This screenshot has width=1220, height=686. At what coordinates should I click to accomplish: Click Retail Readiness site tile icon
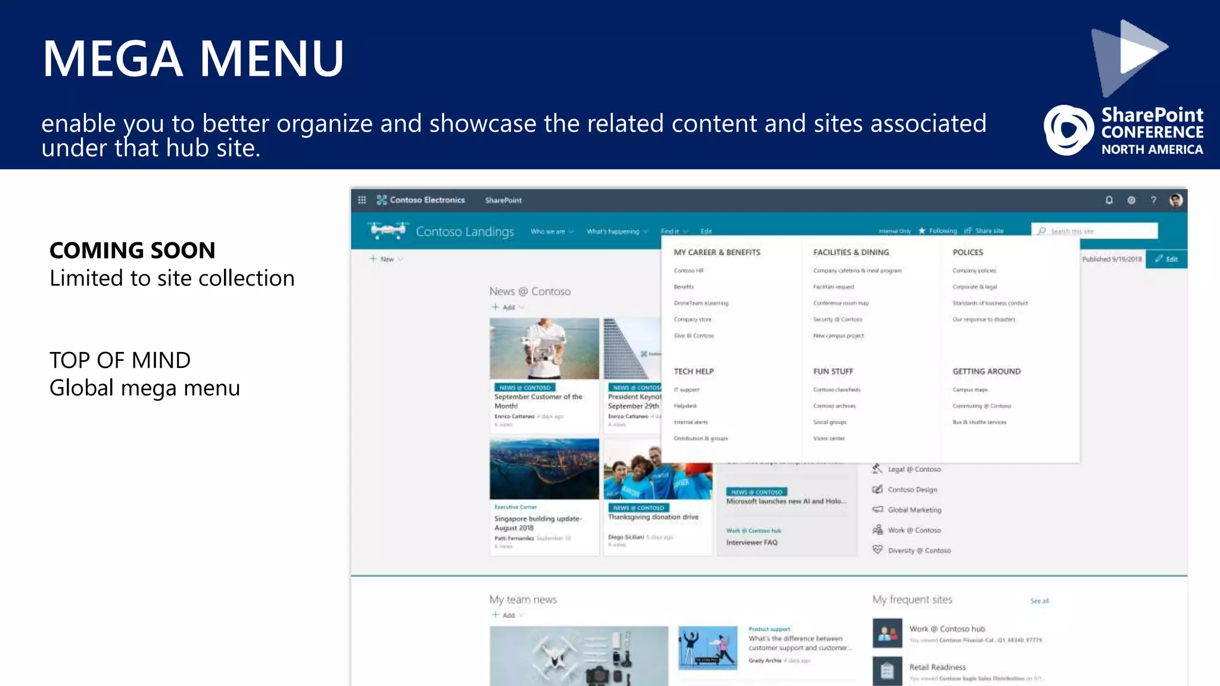888,671
